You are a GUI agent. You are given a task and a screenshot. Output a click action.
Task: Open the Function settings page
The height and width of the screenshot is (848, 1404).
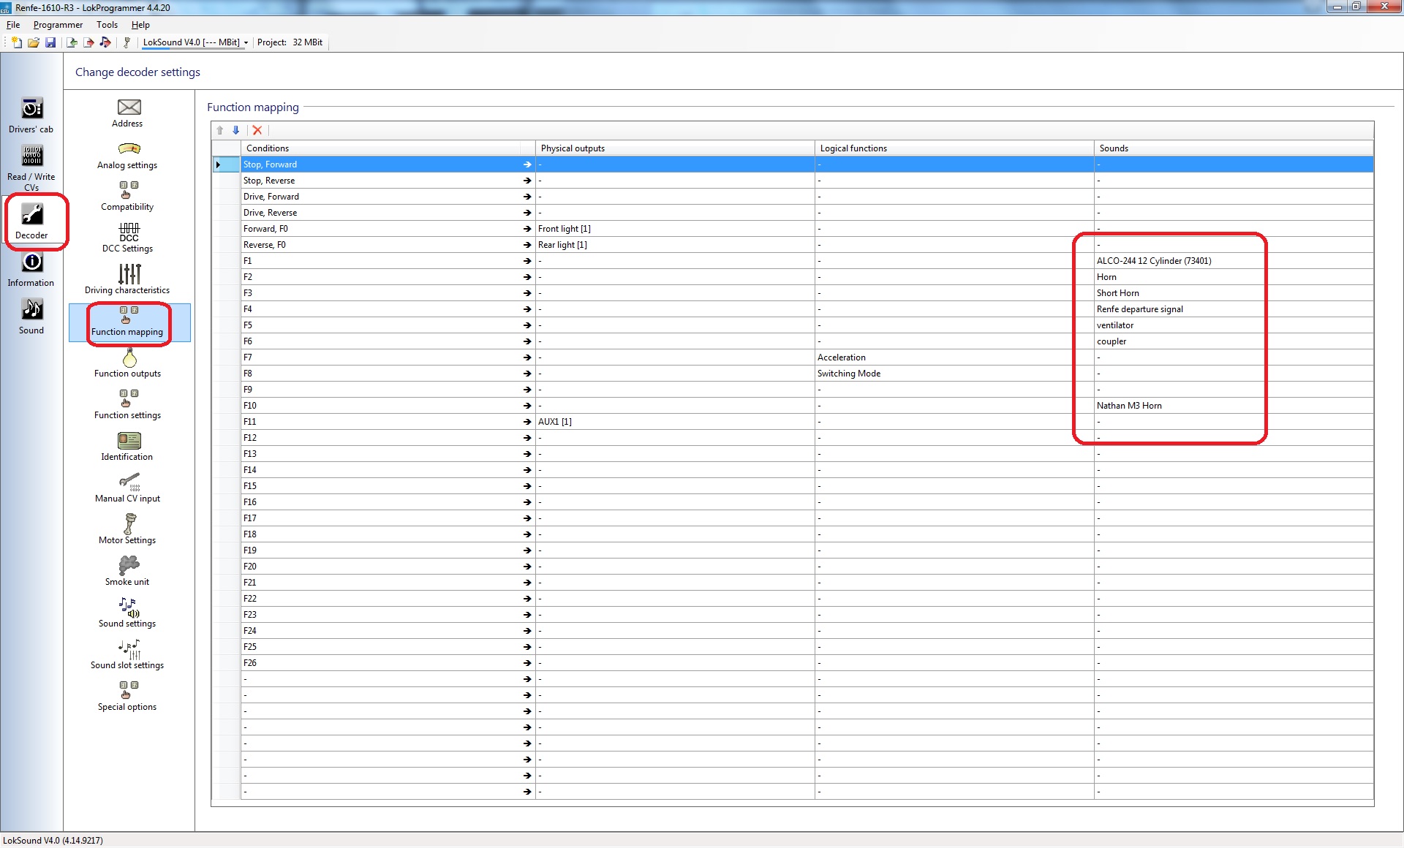coord(128,405)
